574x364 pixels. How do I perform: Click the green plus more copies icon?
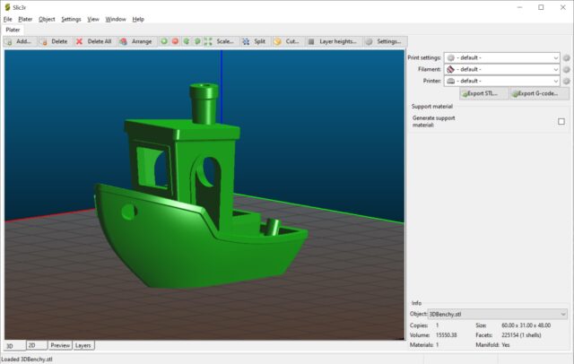(x=164, y=41)
